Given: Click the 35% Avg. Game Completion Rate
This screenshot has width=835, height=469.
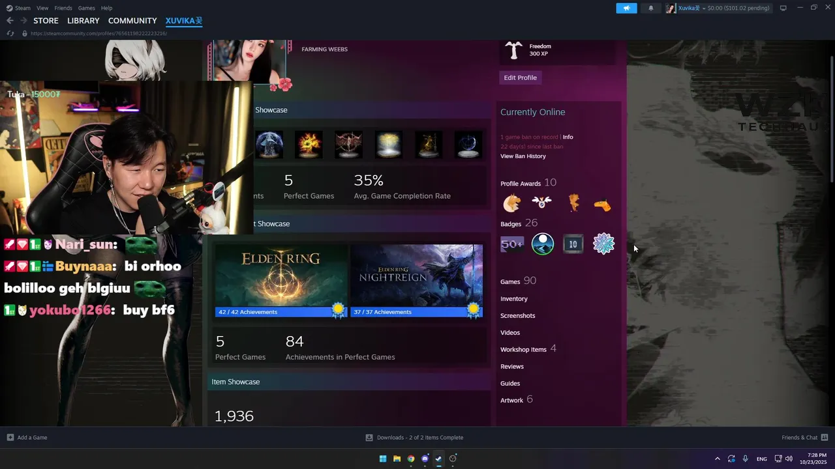Looking at the screenshot, I should pos(402,186).
